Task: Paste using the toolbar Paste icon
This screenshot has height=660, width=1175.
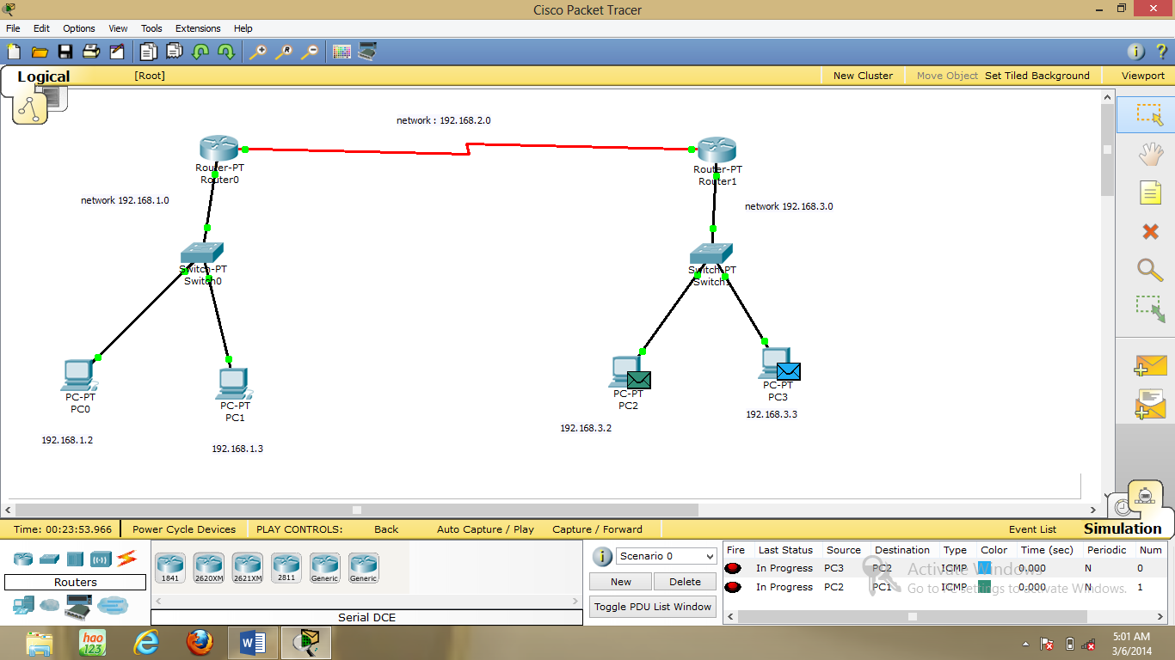Action: 175,52
